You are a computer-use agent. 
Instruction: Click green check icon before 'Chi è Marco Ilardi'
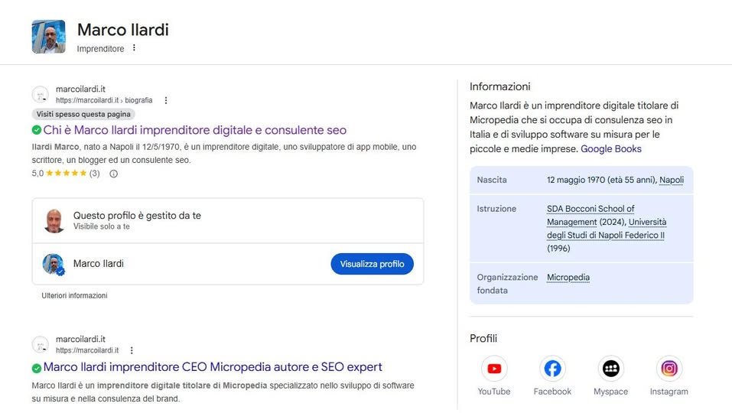pyautogui.click(x=37, y=130)
